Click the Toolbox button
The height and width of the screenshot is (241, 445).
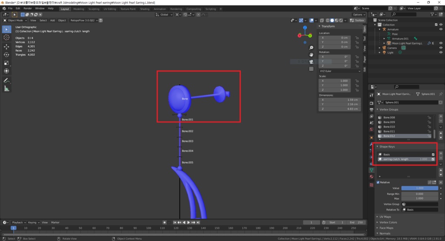coord(357,20)
